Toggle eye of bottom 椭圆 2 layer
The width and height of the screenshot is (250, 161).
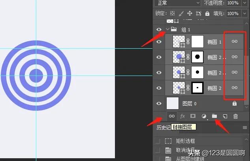point(159,88)
